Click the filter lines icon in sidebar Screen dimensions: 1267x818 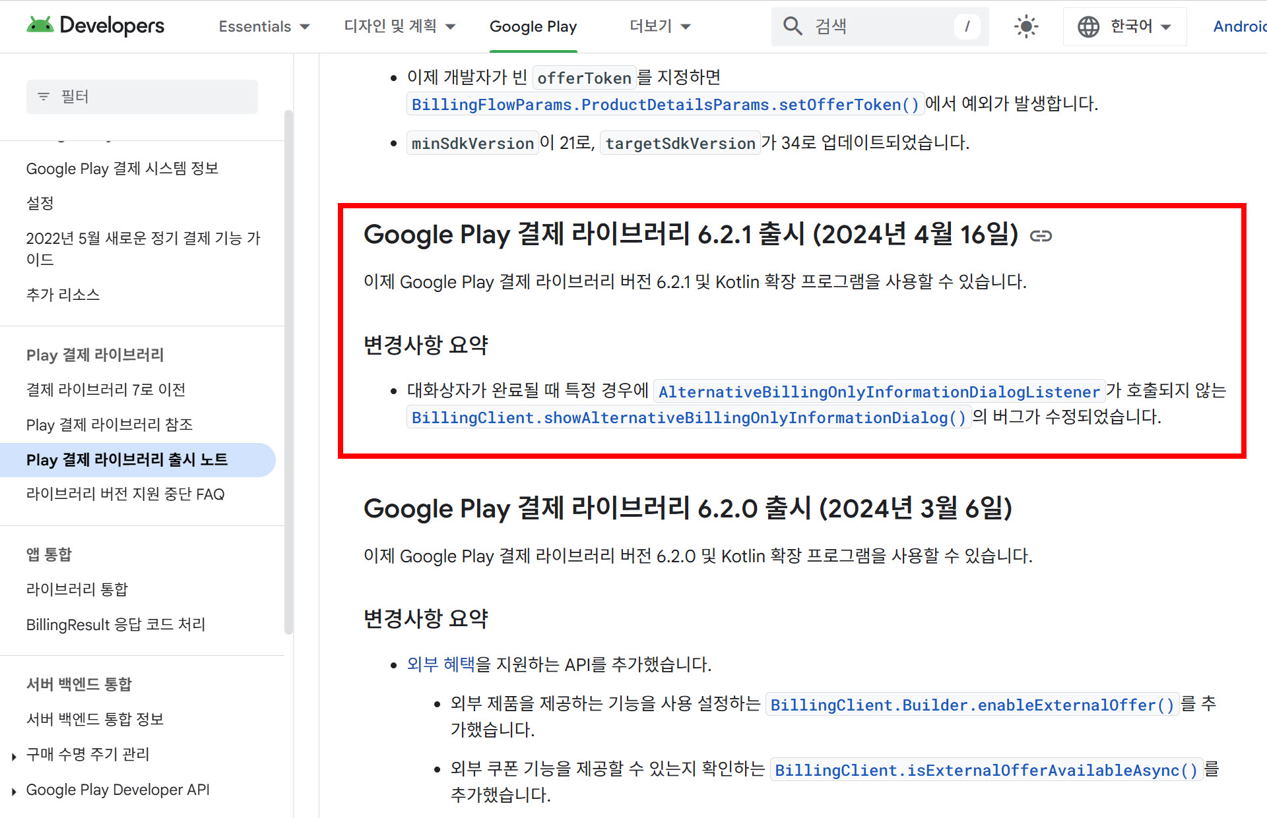pos(44,97)
